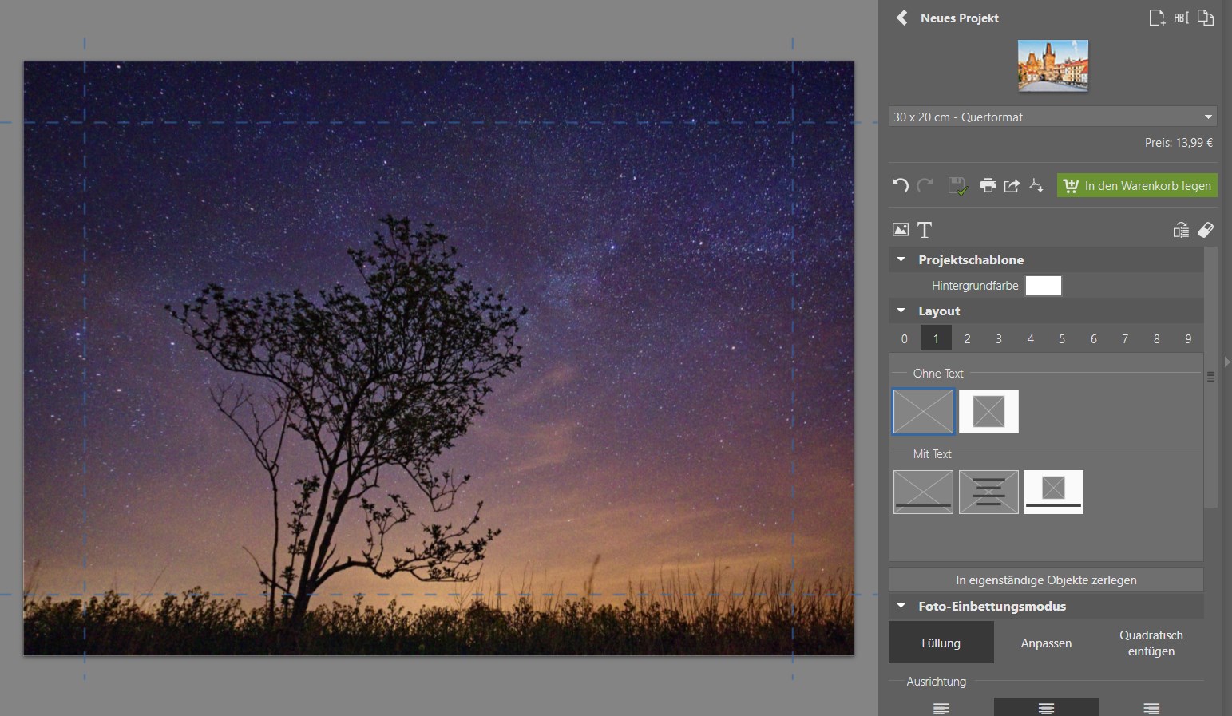Collapse the Projektschablone section

(901, 259)
